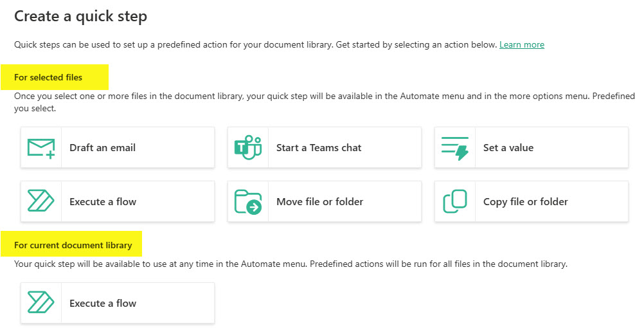
Task: Click the flow icon under For current document library
Action: (x=41, y=304)
